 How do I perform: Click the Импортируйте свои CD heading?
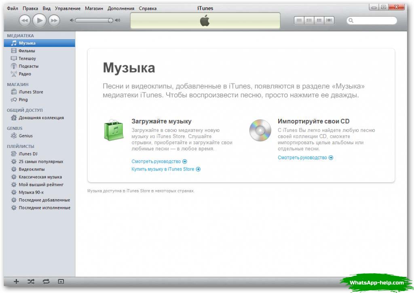click(x=314, y=121)
